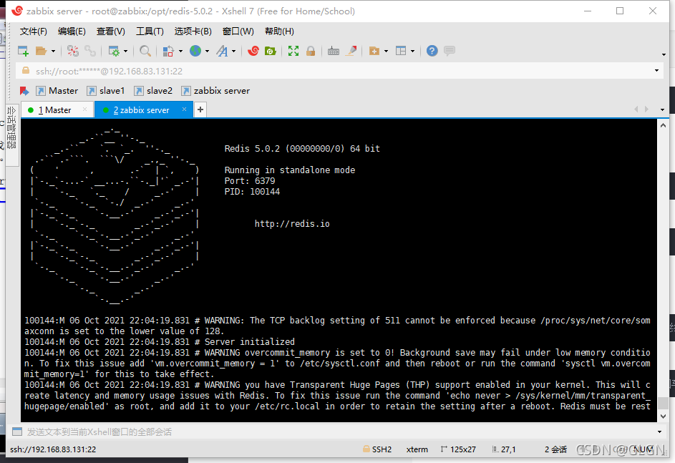
Task: Open the 文件(F) menu
Action: [x=33, y=31]
